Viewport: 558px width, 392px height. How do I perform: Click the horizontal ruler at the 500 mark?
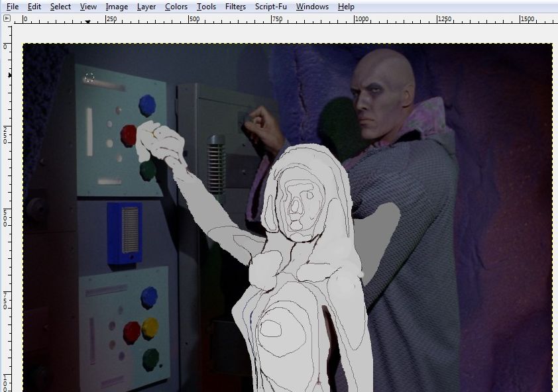(190, 19)
